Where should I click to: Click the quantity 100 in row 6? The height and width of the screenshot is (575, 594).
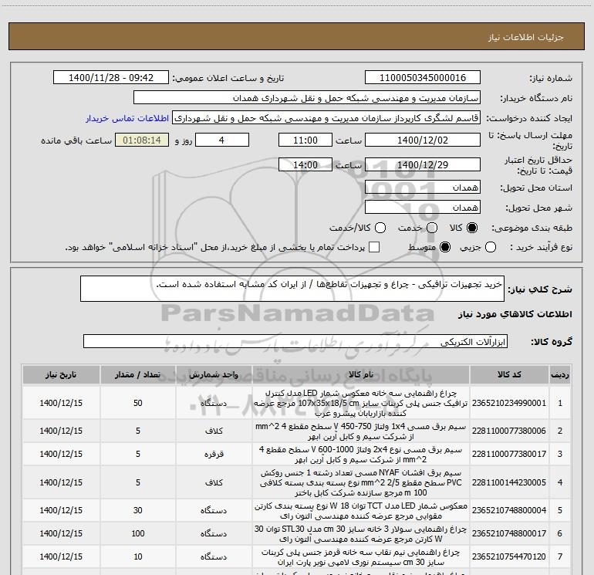pyautogui.click(x=137, y=533)
